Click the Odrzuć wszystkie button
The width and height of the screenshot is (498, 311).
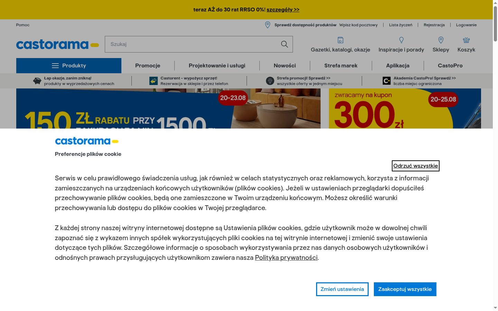click(416, 166)
